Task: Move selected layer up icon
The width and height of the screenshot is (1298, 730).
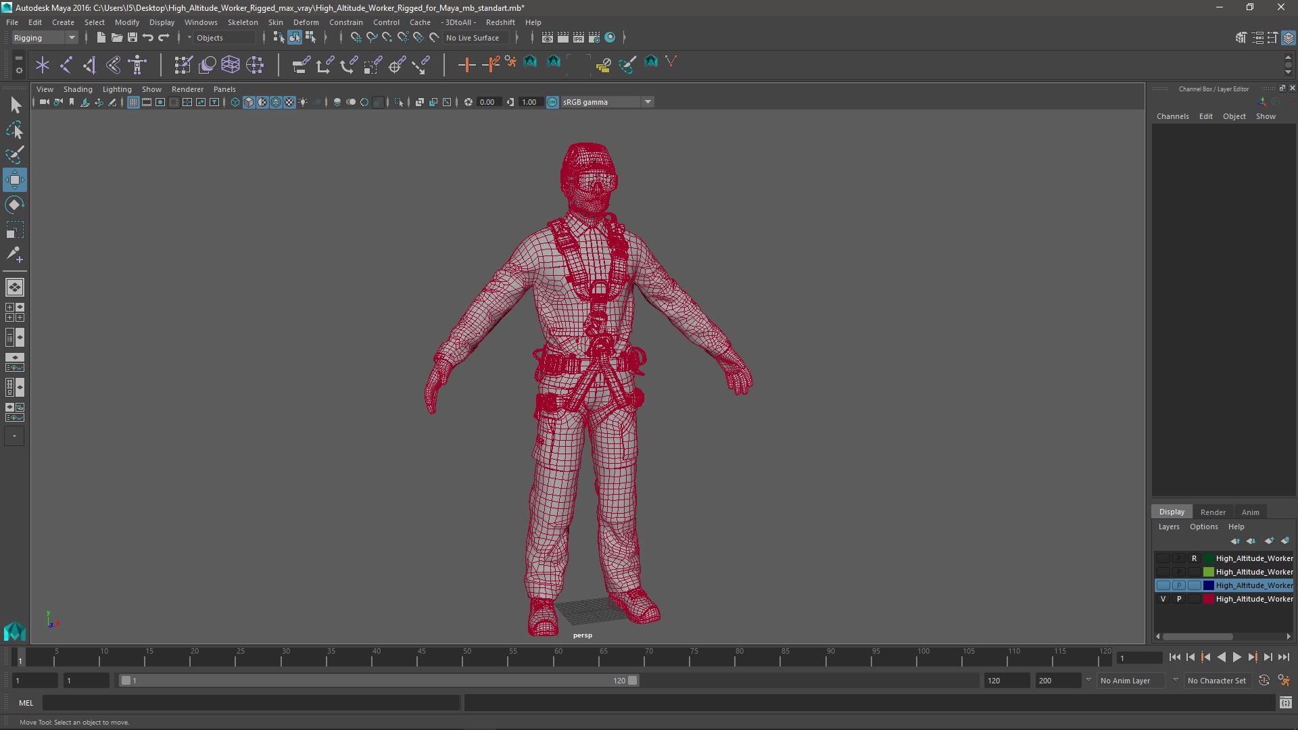Action: 1235,541
